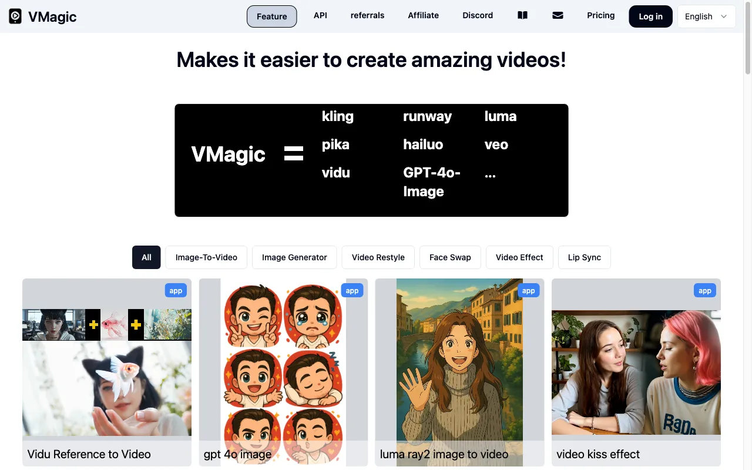Click the VMagic brand name text
This screenshot has height=470, width=752.
point(52,16)
